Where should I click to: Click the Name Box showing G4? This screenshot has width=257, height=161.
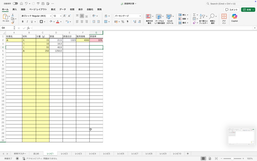(x=8, y=28)
